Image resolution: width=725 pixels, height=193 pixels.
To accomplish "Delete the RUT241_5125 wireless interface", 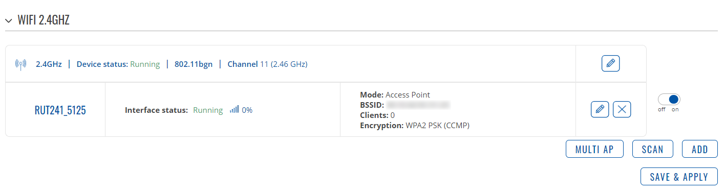I will (622, 109).
